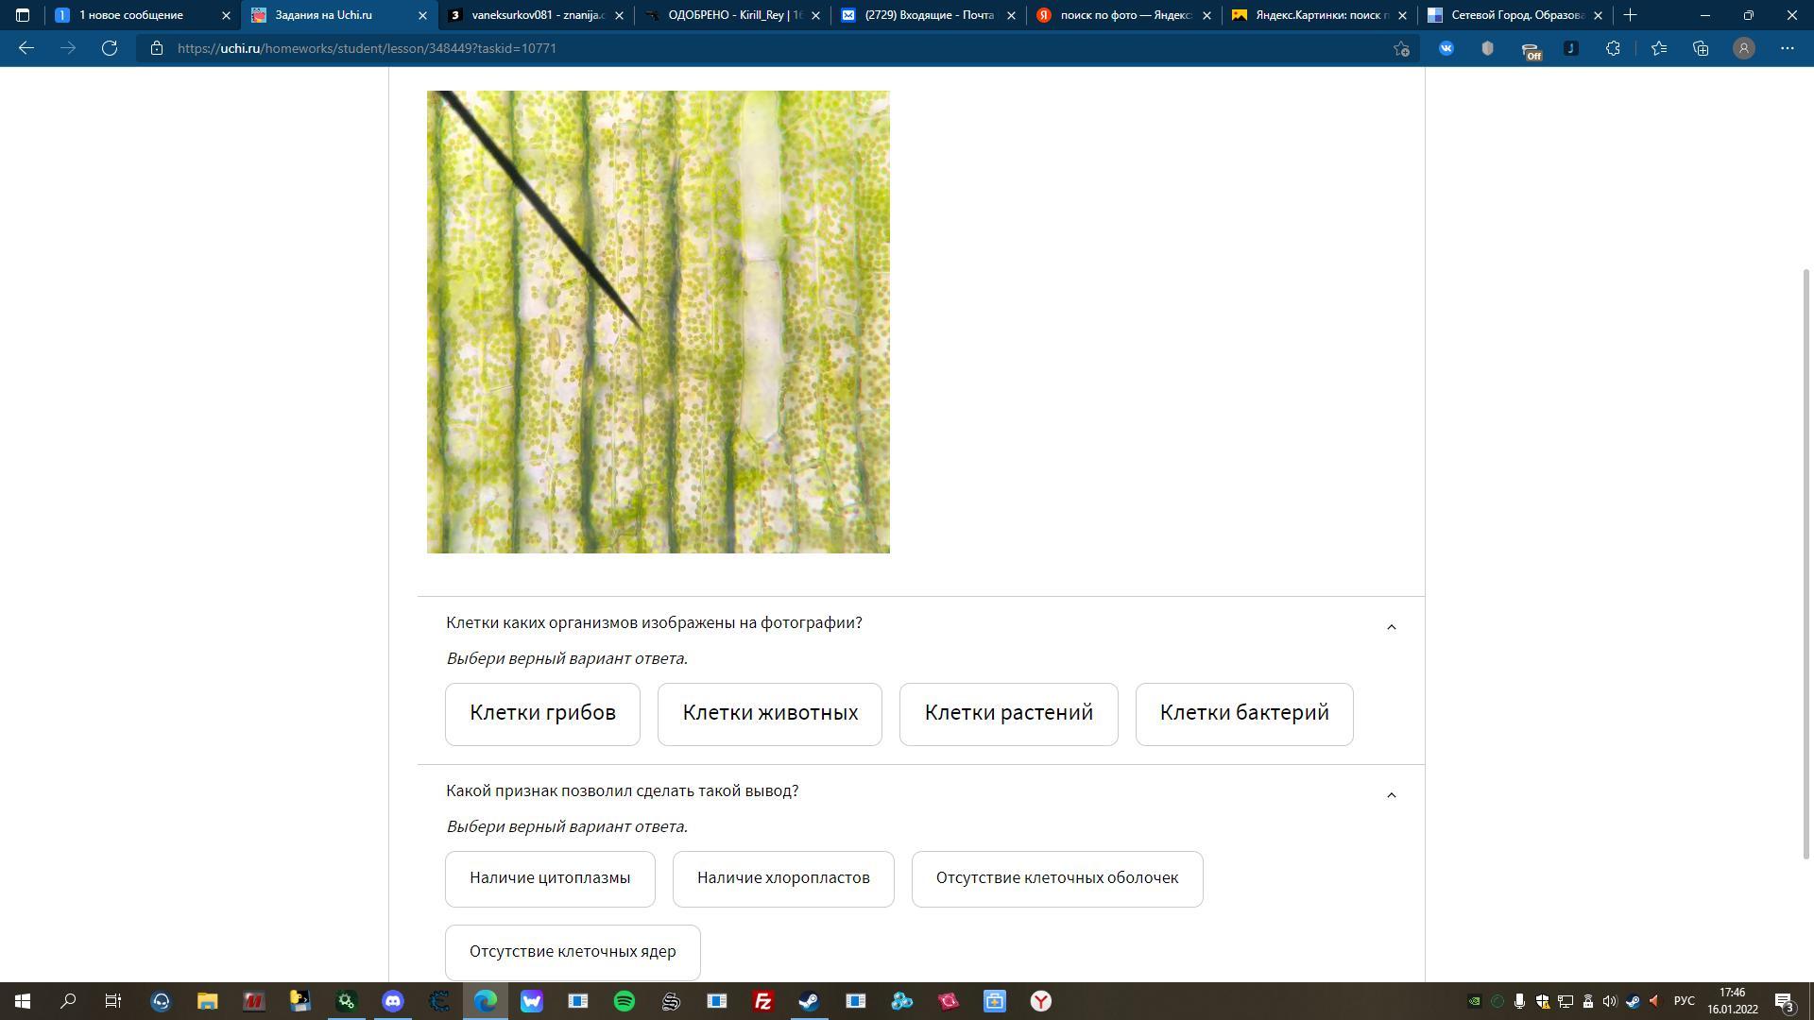Close the Сетевой Город tab
The height and width of the screenshot is (1020, 1814).
point(1598,15)
